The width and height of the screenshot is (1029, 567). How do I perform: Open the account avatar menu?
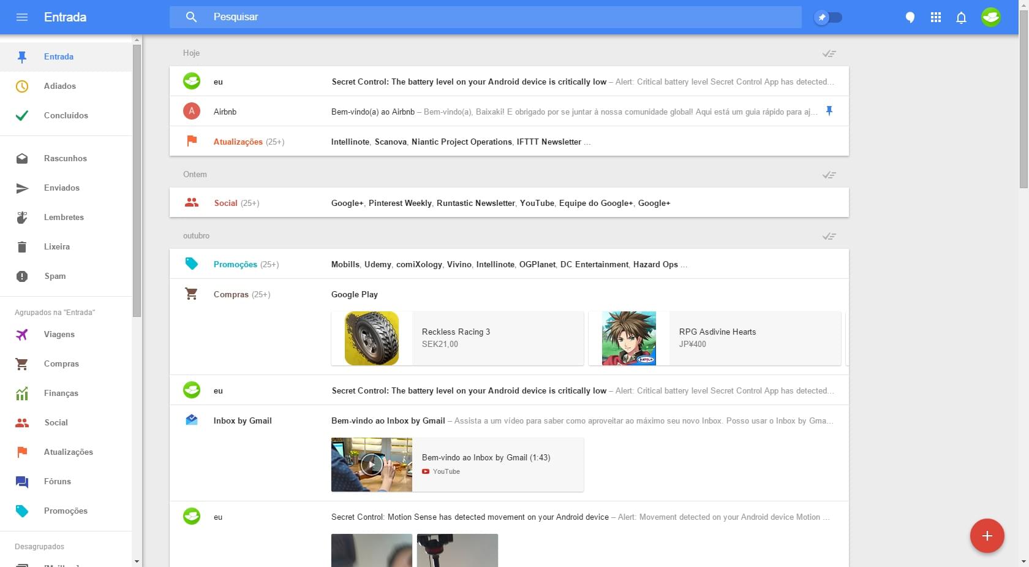tap(991, 17)
